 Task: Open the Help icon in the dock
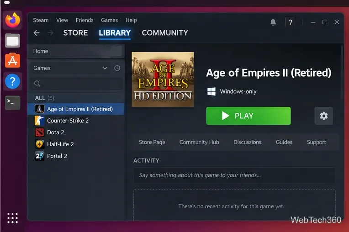(12, 81)
